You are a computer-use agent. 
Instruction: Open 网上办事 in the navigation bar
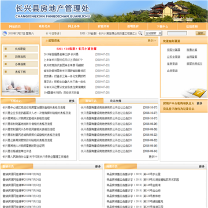pos(74,27)
